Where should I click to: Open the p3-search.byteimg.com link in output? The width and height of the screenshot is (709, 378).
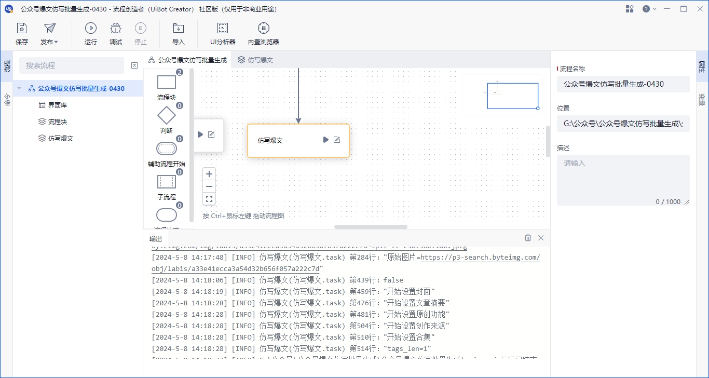click(x=480, y=258)
